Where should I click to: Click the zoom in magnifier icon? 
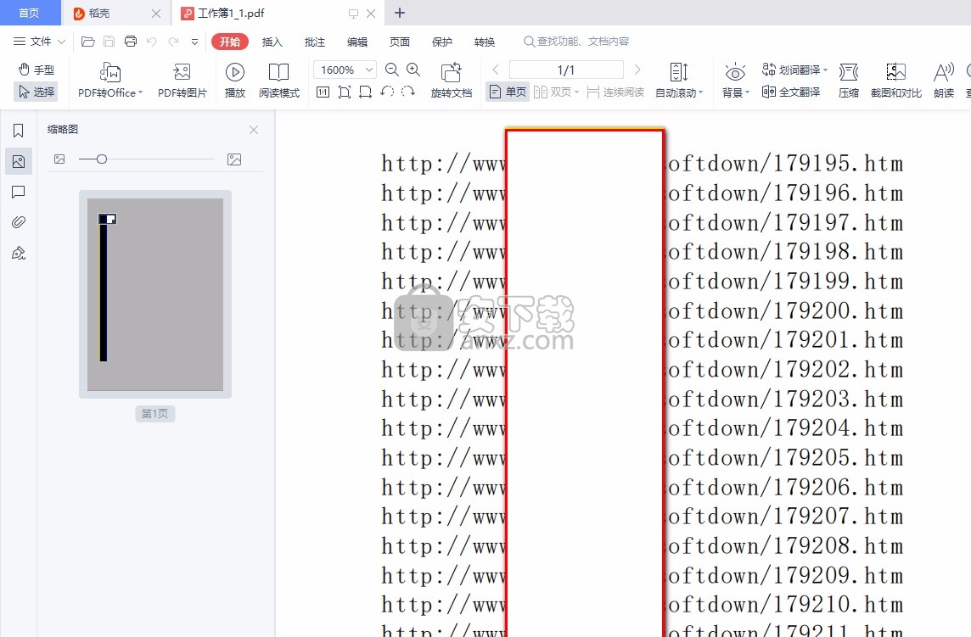pyautogui.click(x=413, y=70)
